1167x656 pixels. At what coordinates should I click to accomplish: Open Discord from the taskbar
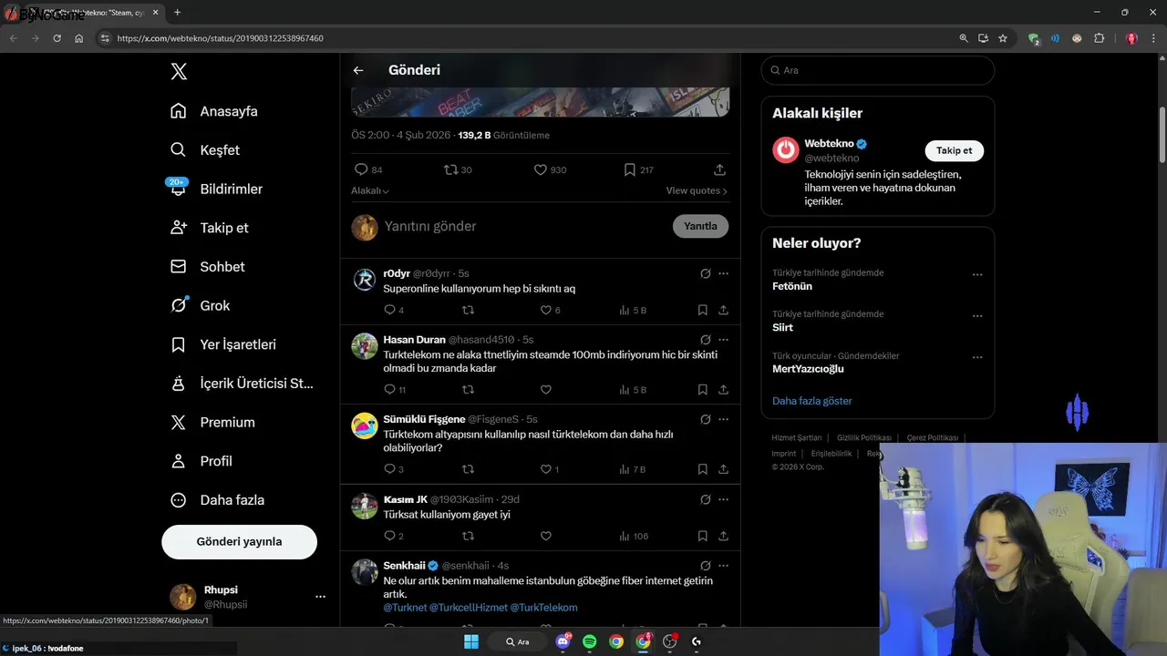[x=563, y=641]
